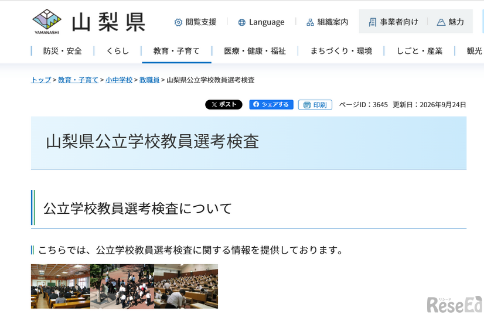Click the lecture hall exam photo on the right
Screen dimensions: 484x314
pos(186,286)
